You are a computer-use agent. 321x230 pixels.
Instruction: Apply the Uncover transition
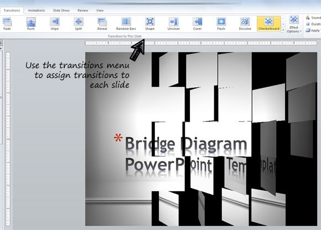point(174,24)
